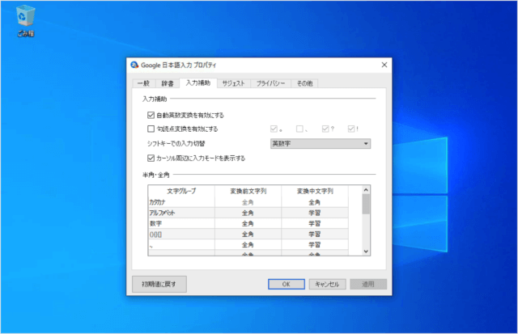Click the 変換前文字列 column header
The image size is (518, 334).
pos(248,191)
